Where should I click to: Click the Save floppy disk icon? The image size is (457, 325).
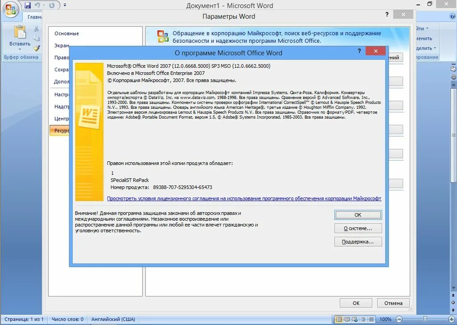(28, 5)
